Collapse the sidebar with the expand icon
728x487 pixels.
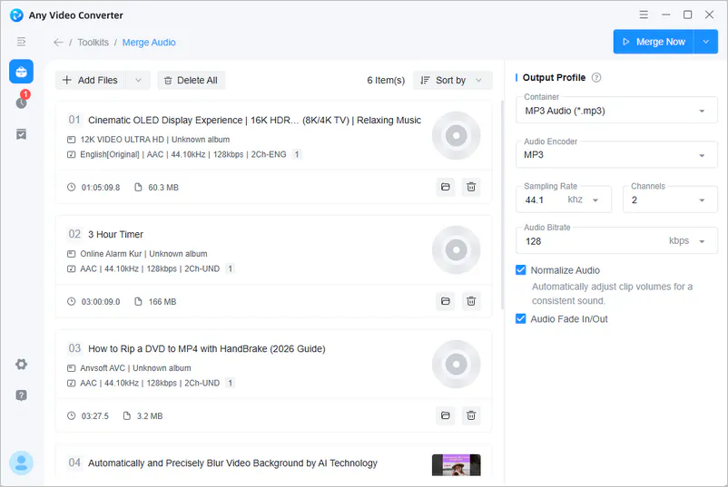[x=22, y=42]
